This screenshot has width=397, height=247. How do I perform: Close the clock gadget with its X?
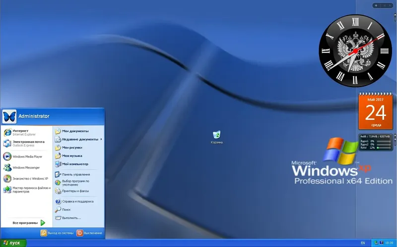(395, 15)
